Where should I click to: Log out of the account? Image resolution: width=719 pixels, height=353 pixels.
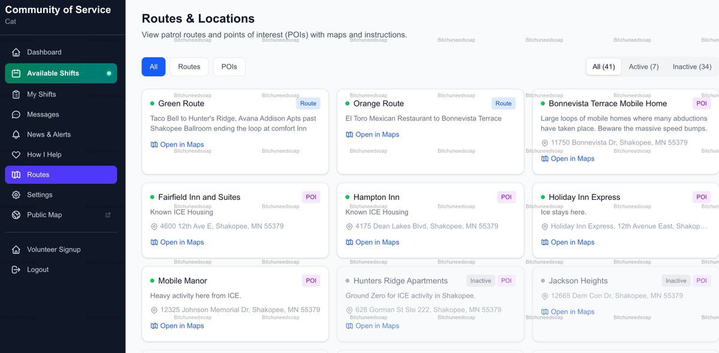coord(61,270)
